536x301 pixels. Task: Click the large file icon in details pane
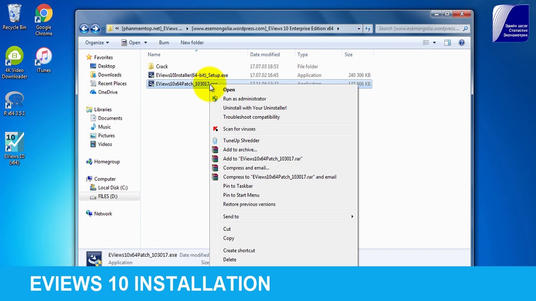94,258
